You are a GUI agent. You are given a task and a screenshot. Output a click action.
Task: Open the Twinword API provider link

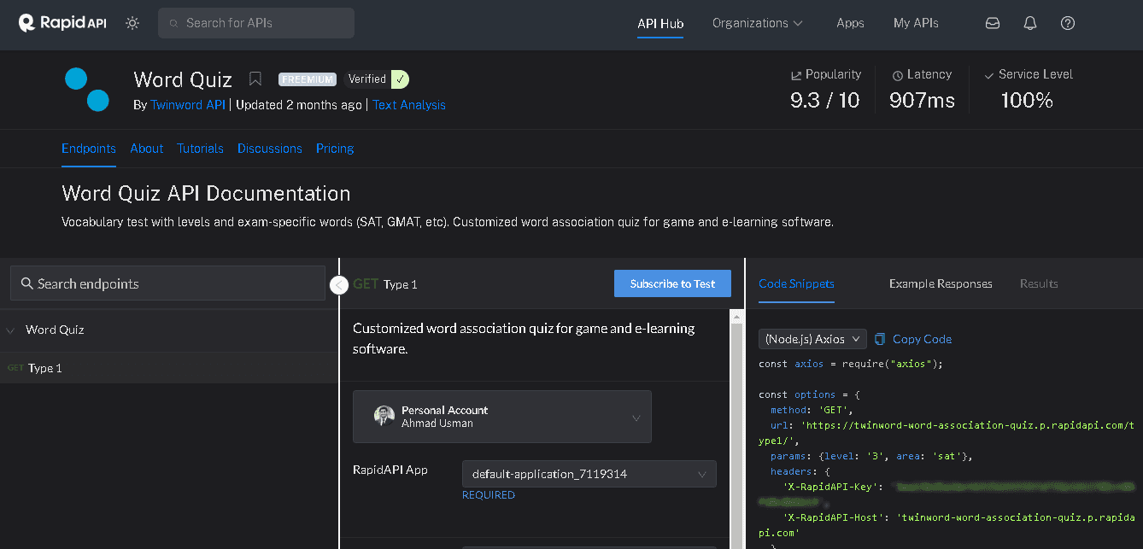[x=188, y=105]
